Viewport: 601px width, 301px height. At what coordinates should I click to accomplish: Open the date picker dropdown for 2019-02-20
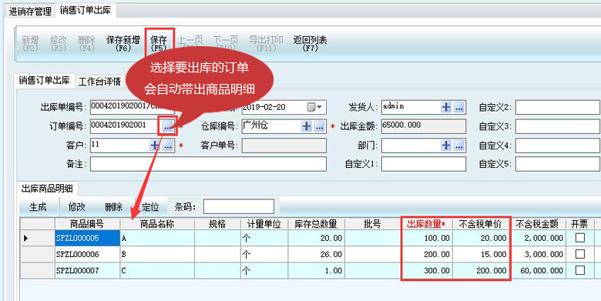coord(315,107)
